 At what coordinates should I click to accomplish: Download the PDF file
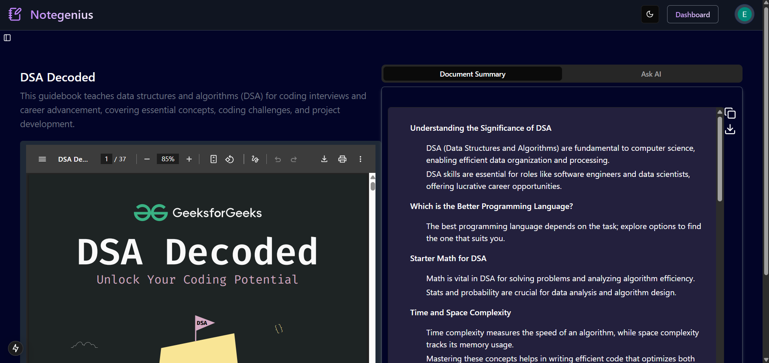pyautogui.click(x=324, y=159)
